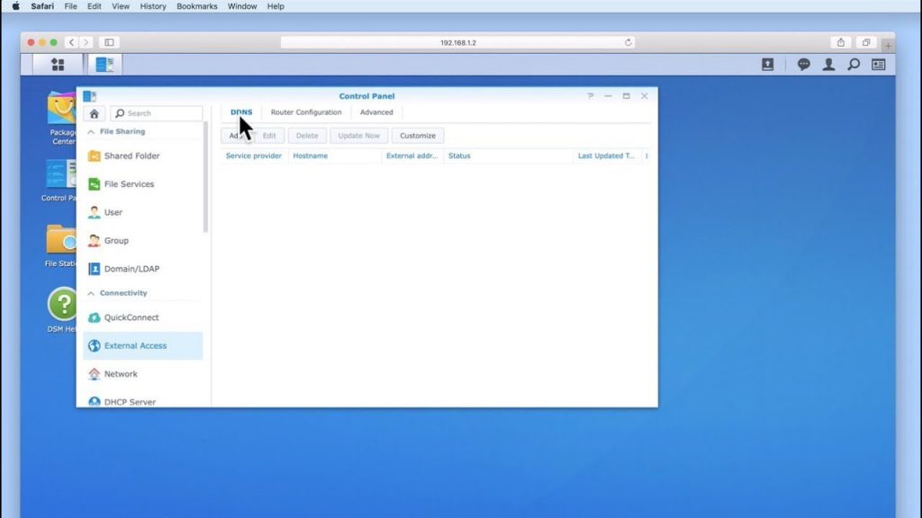Click the Control Panel sidebar scrollbar
Image resolution: width=922 pixels, height=518 pixels.
(206, 177)
